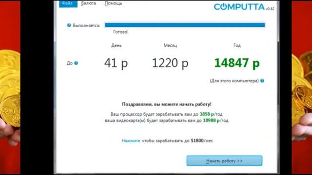Viewport: 312px width, 175px height.
Task: Click the completed blue progress bar
Action: coord(185,25)
